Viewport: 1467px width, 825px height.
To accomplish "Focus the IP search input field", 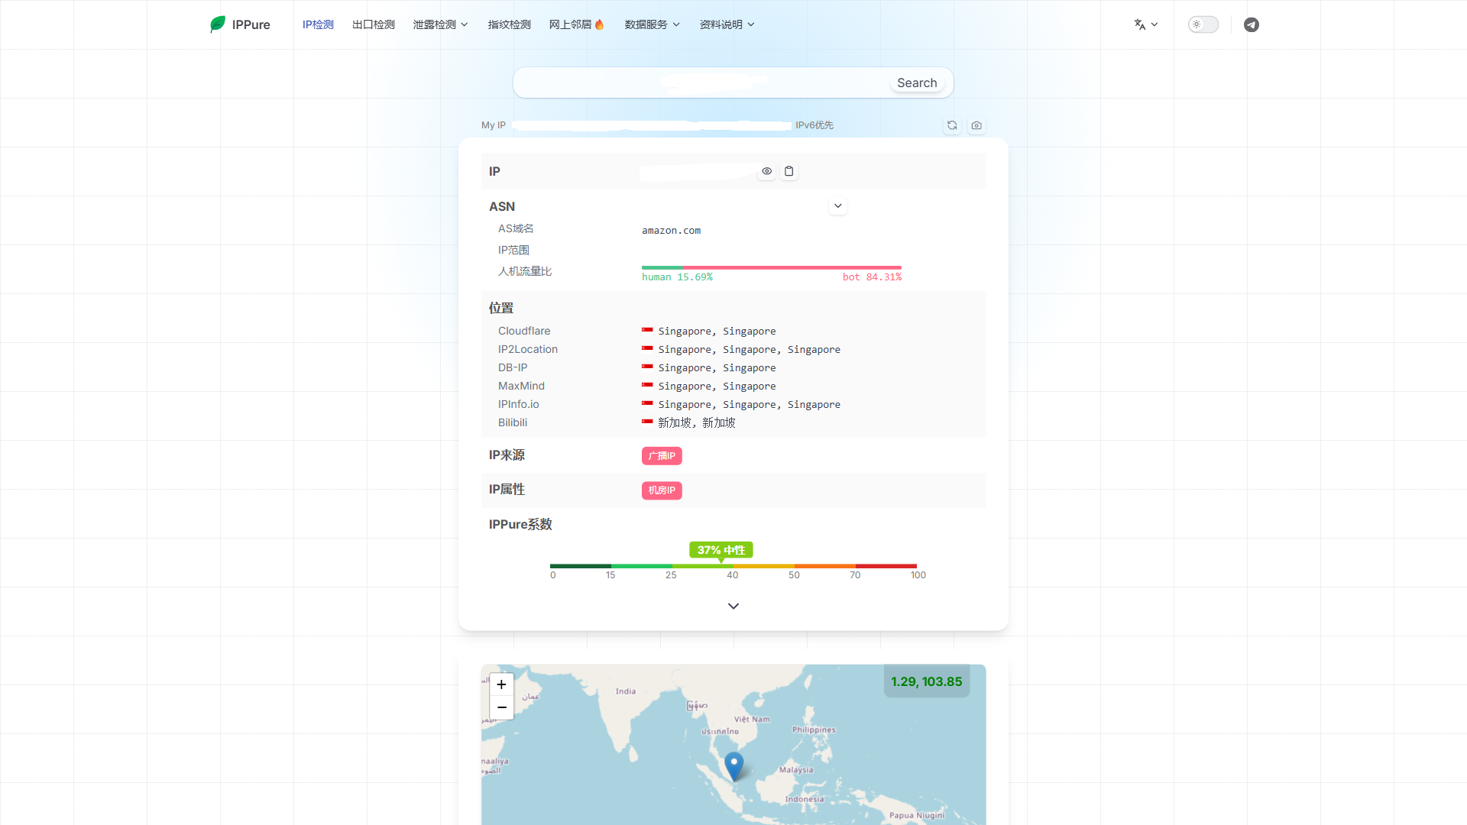I will click(x=703, y=82).
